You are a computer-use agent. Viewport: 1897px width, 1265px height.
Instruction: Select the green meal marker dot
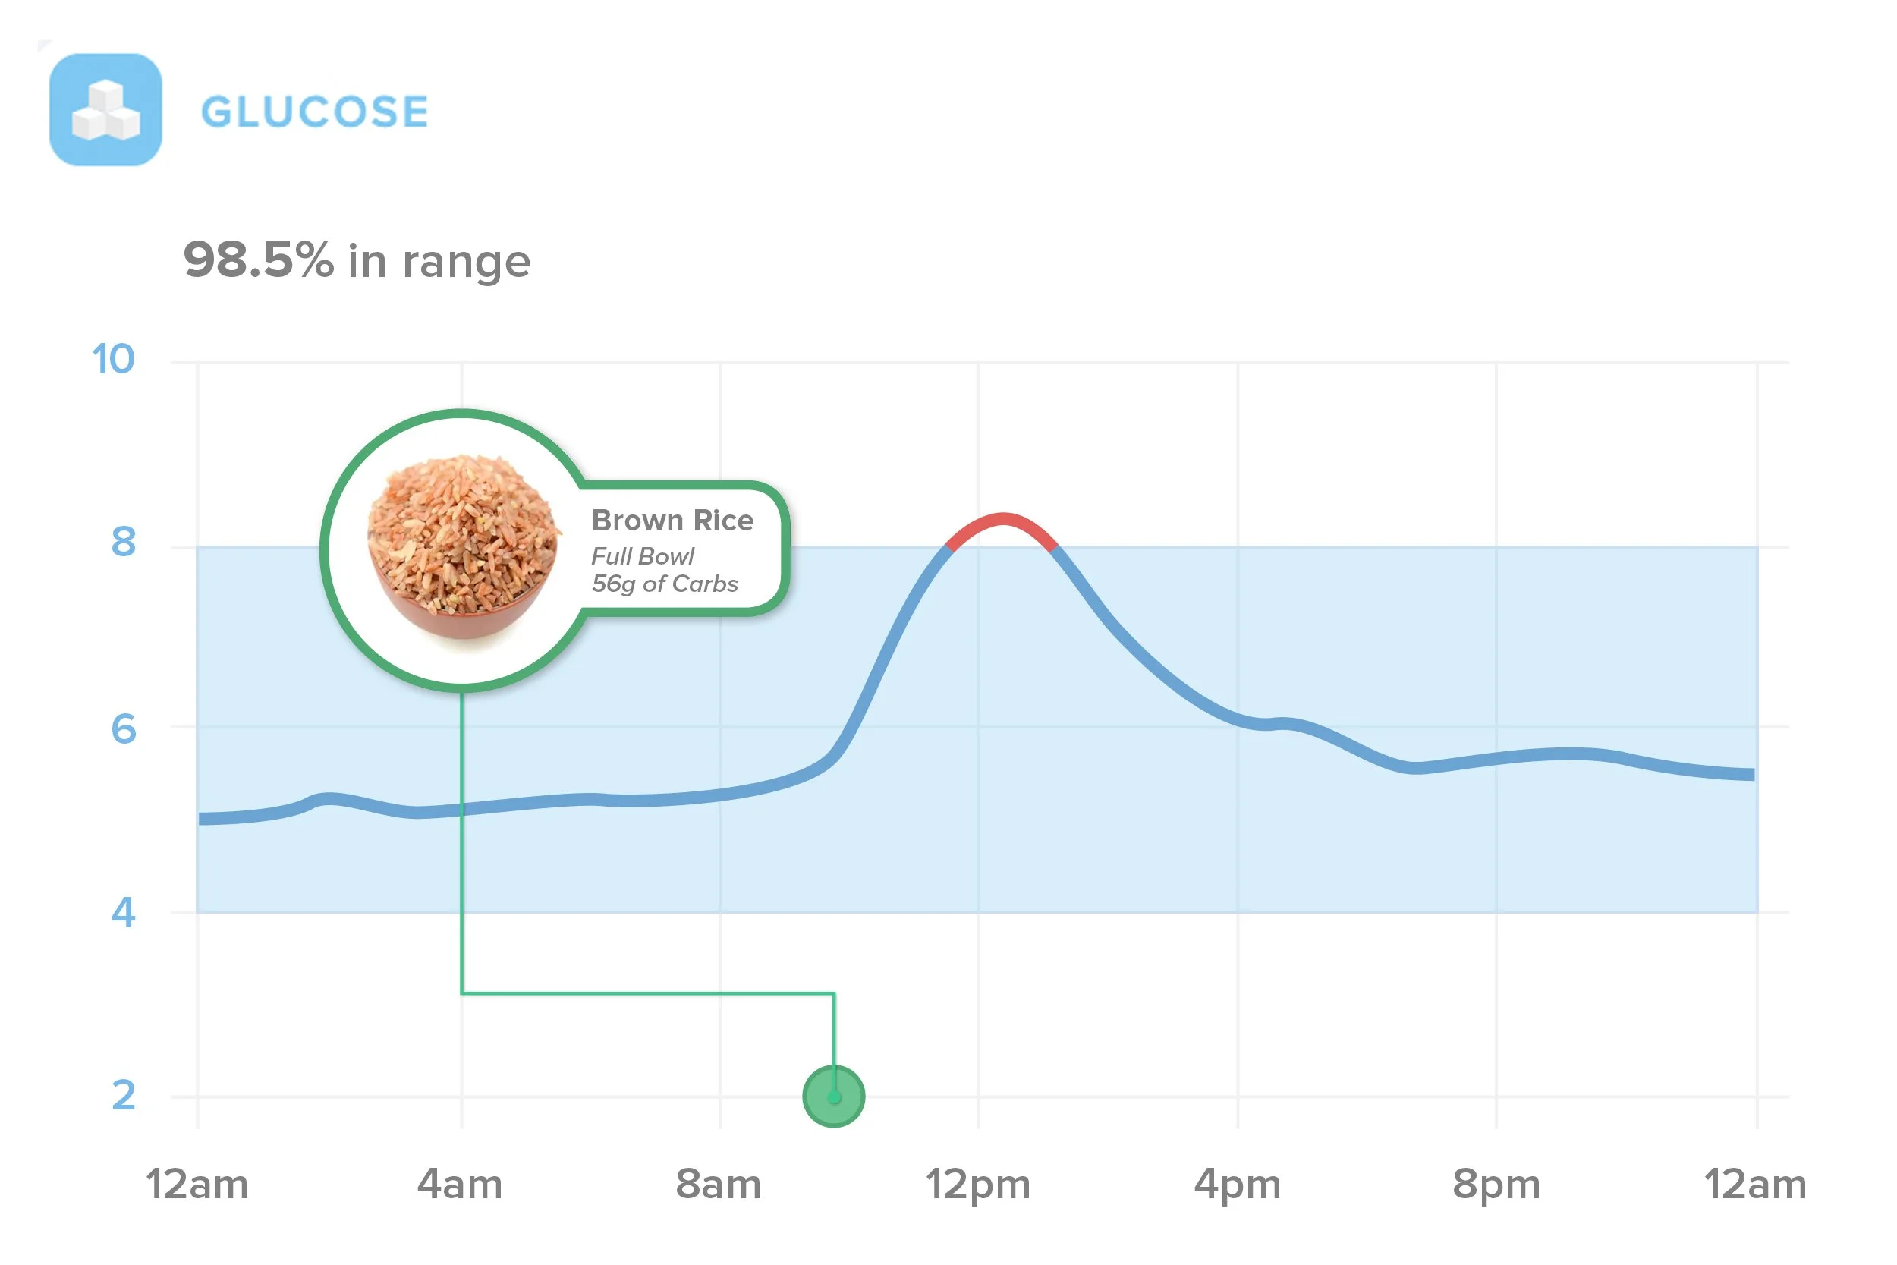834,1097
